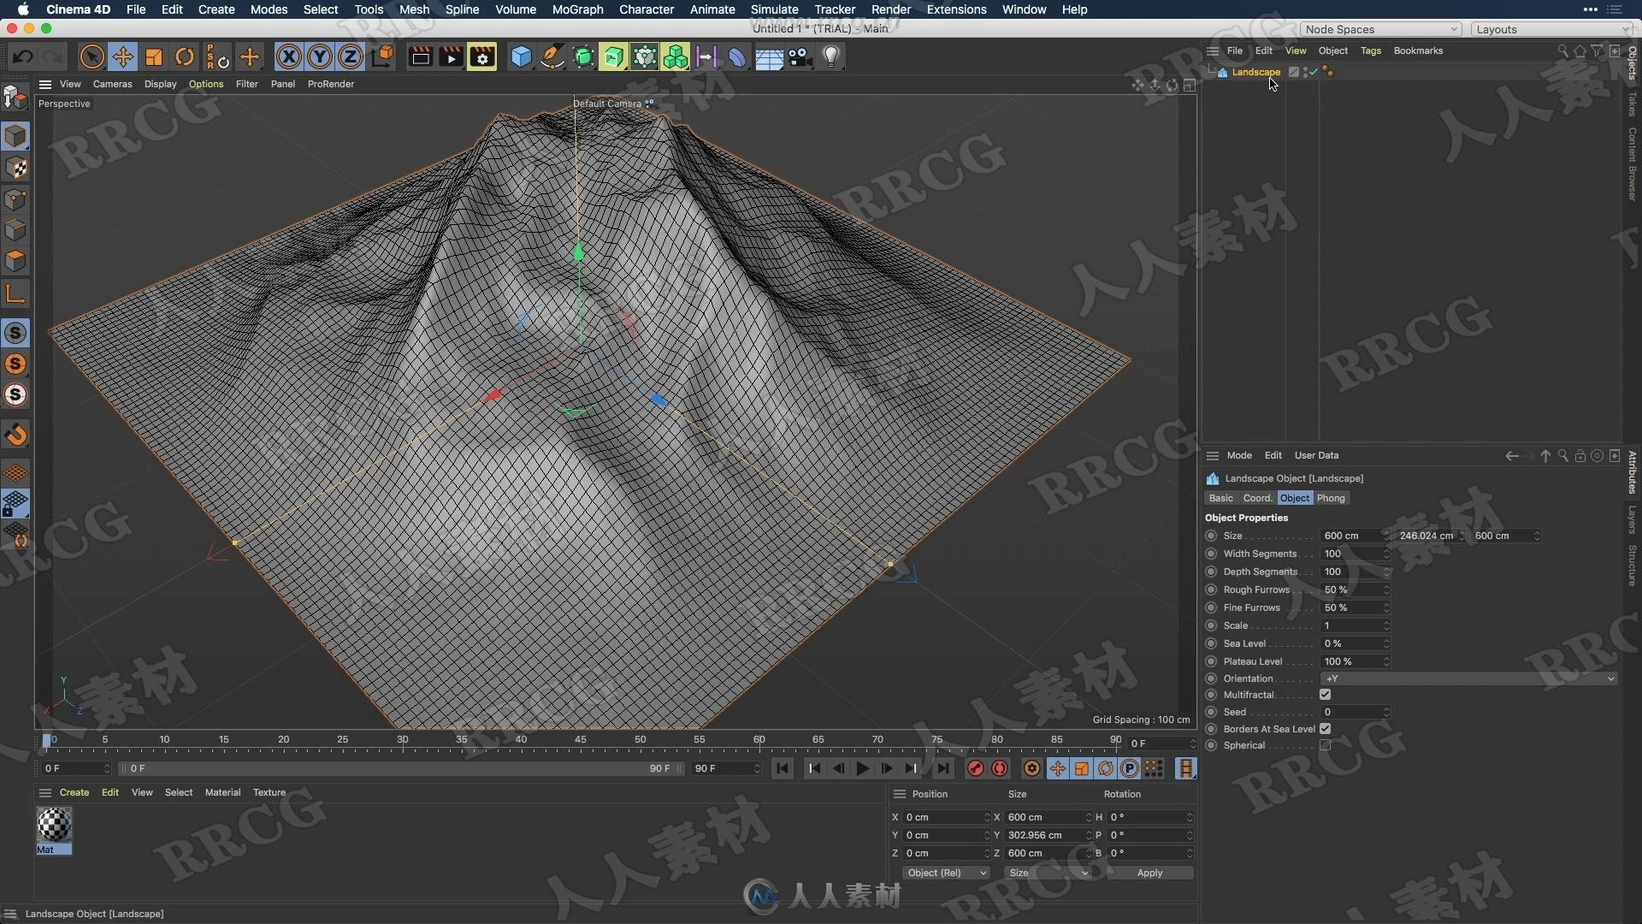Step the Sea Level value spinner
The height and width of the screenshot is (924, 1642).
coord(1386,643)
